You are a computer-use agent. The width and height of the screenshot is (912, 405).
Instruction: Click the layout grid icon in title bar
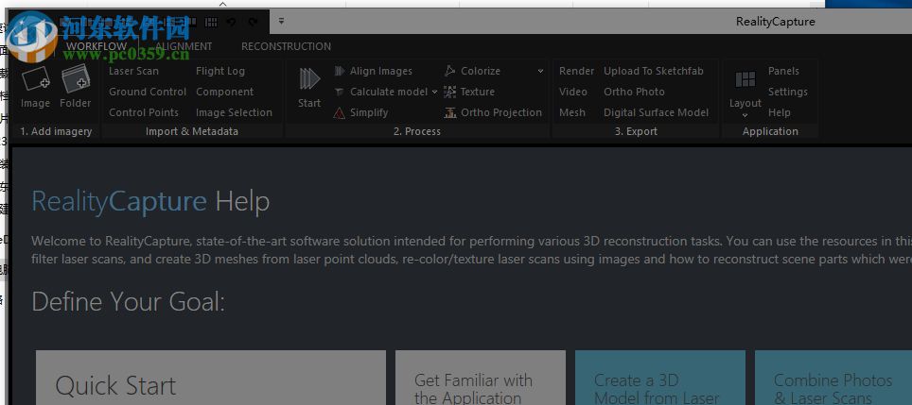[212, 22]
